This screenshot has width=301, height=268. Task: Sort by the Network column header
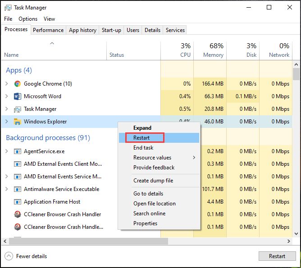tap(276, 50)
